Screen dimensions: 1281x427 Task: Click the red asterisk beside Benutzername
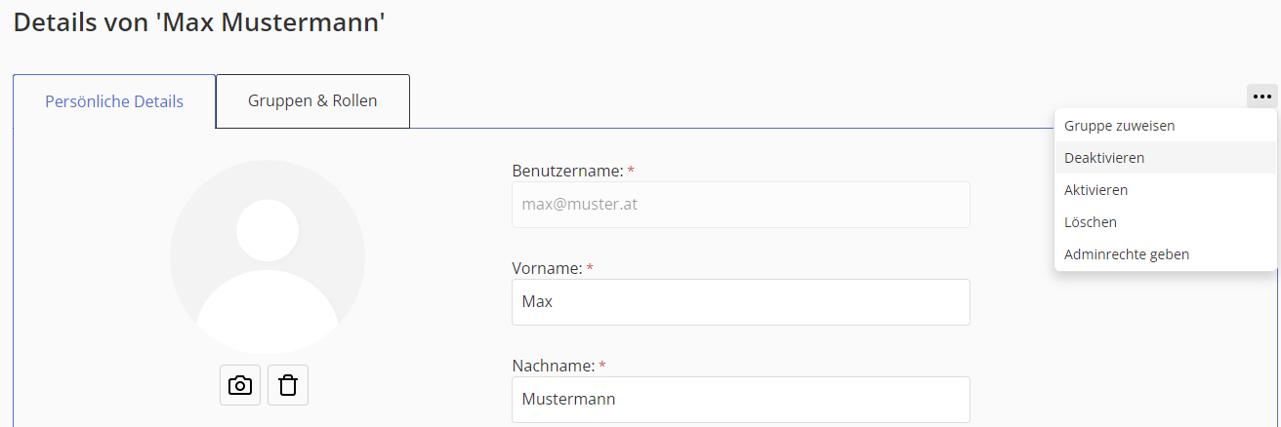point(631,172)
